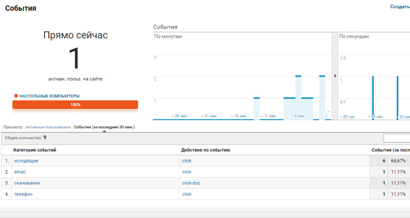
Task: Click the click-doc event action
Action: tap(190, 183)
